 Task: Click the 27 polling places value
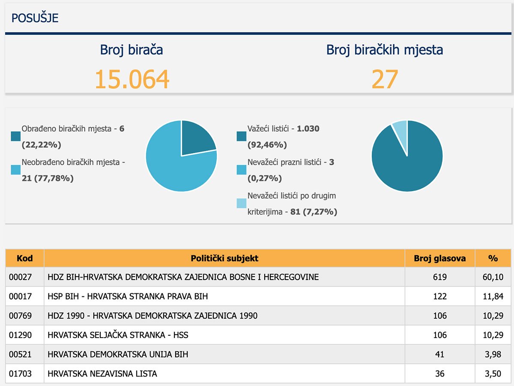[385, 79]
